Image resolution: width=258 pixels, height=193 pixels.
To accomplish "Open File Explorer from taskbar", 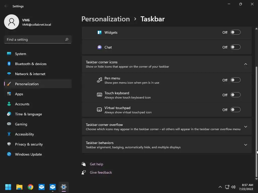I will 19,187.
